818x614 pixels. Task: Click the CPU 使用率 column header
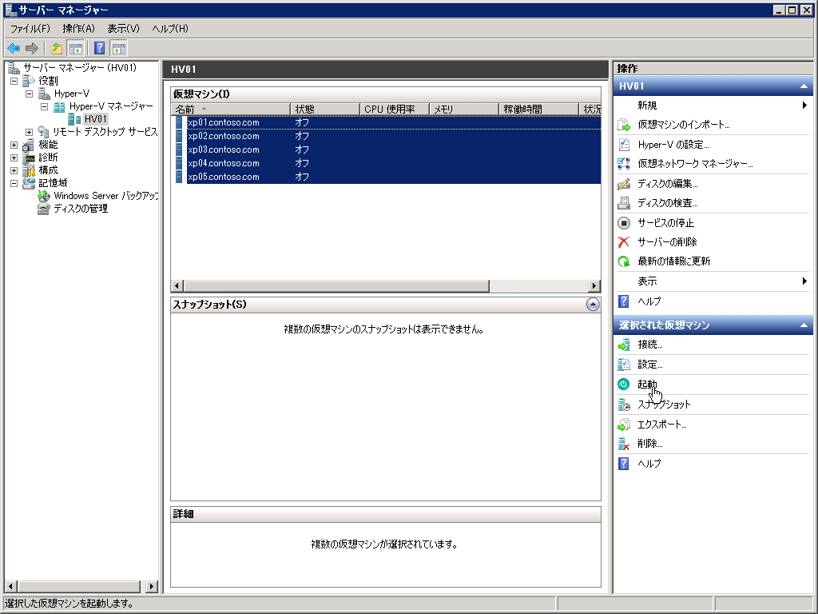(x=395, y=109)
